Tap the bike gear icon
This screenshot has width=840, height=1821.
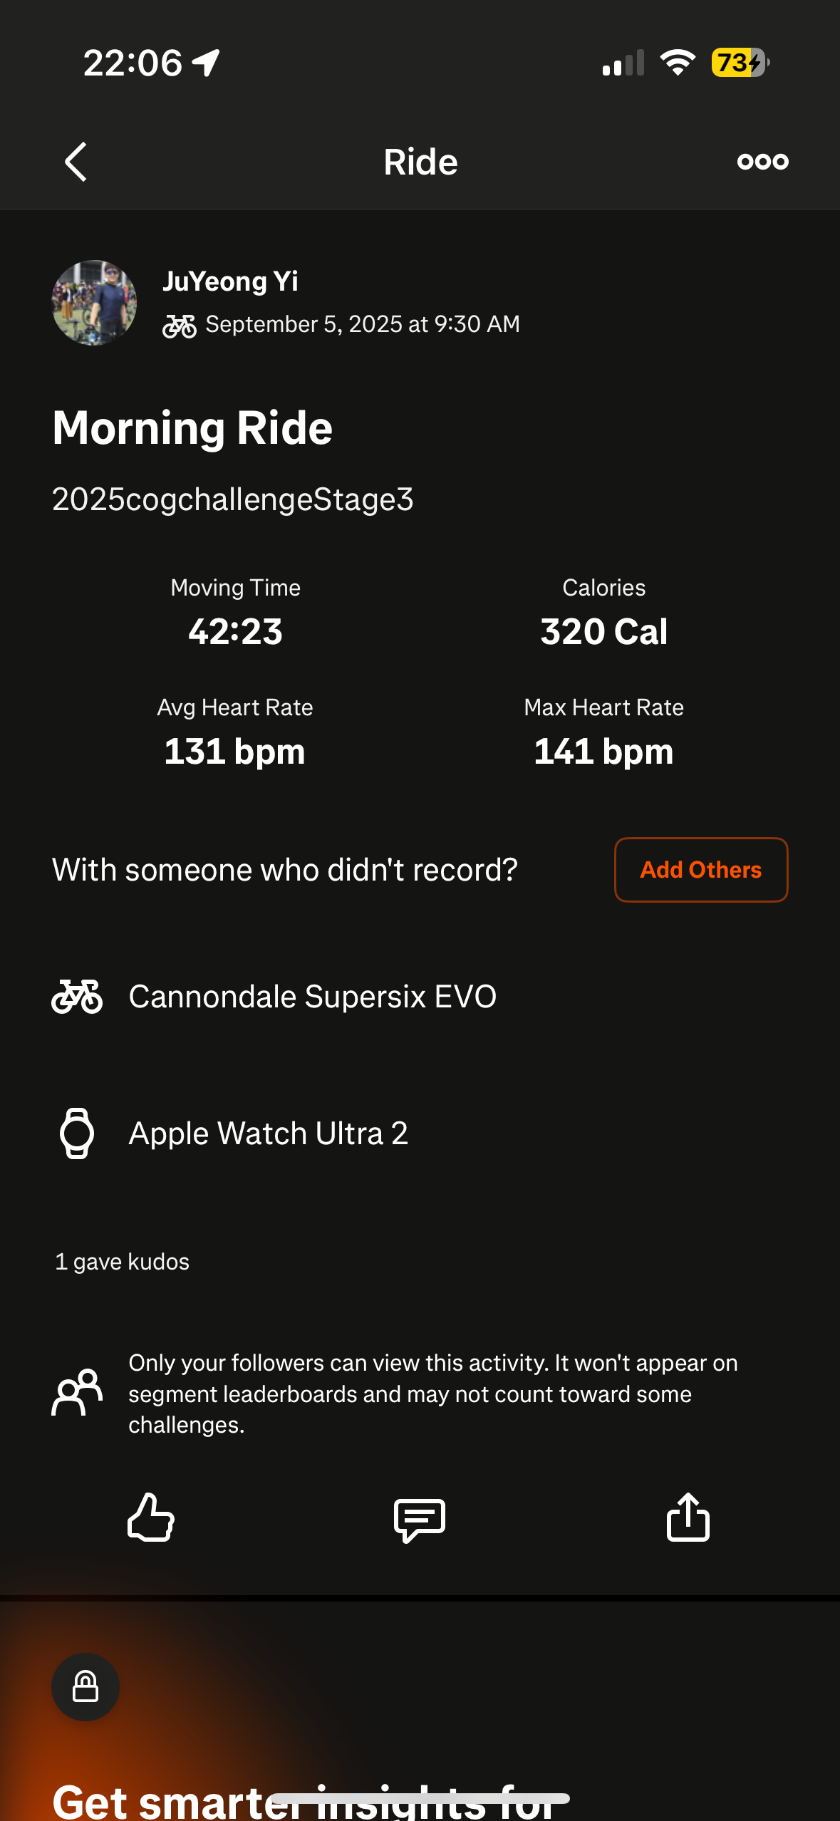pos(77,996)
